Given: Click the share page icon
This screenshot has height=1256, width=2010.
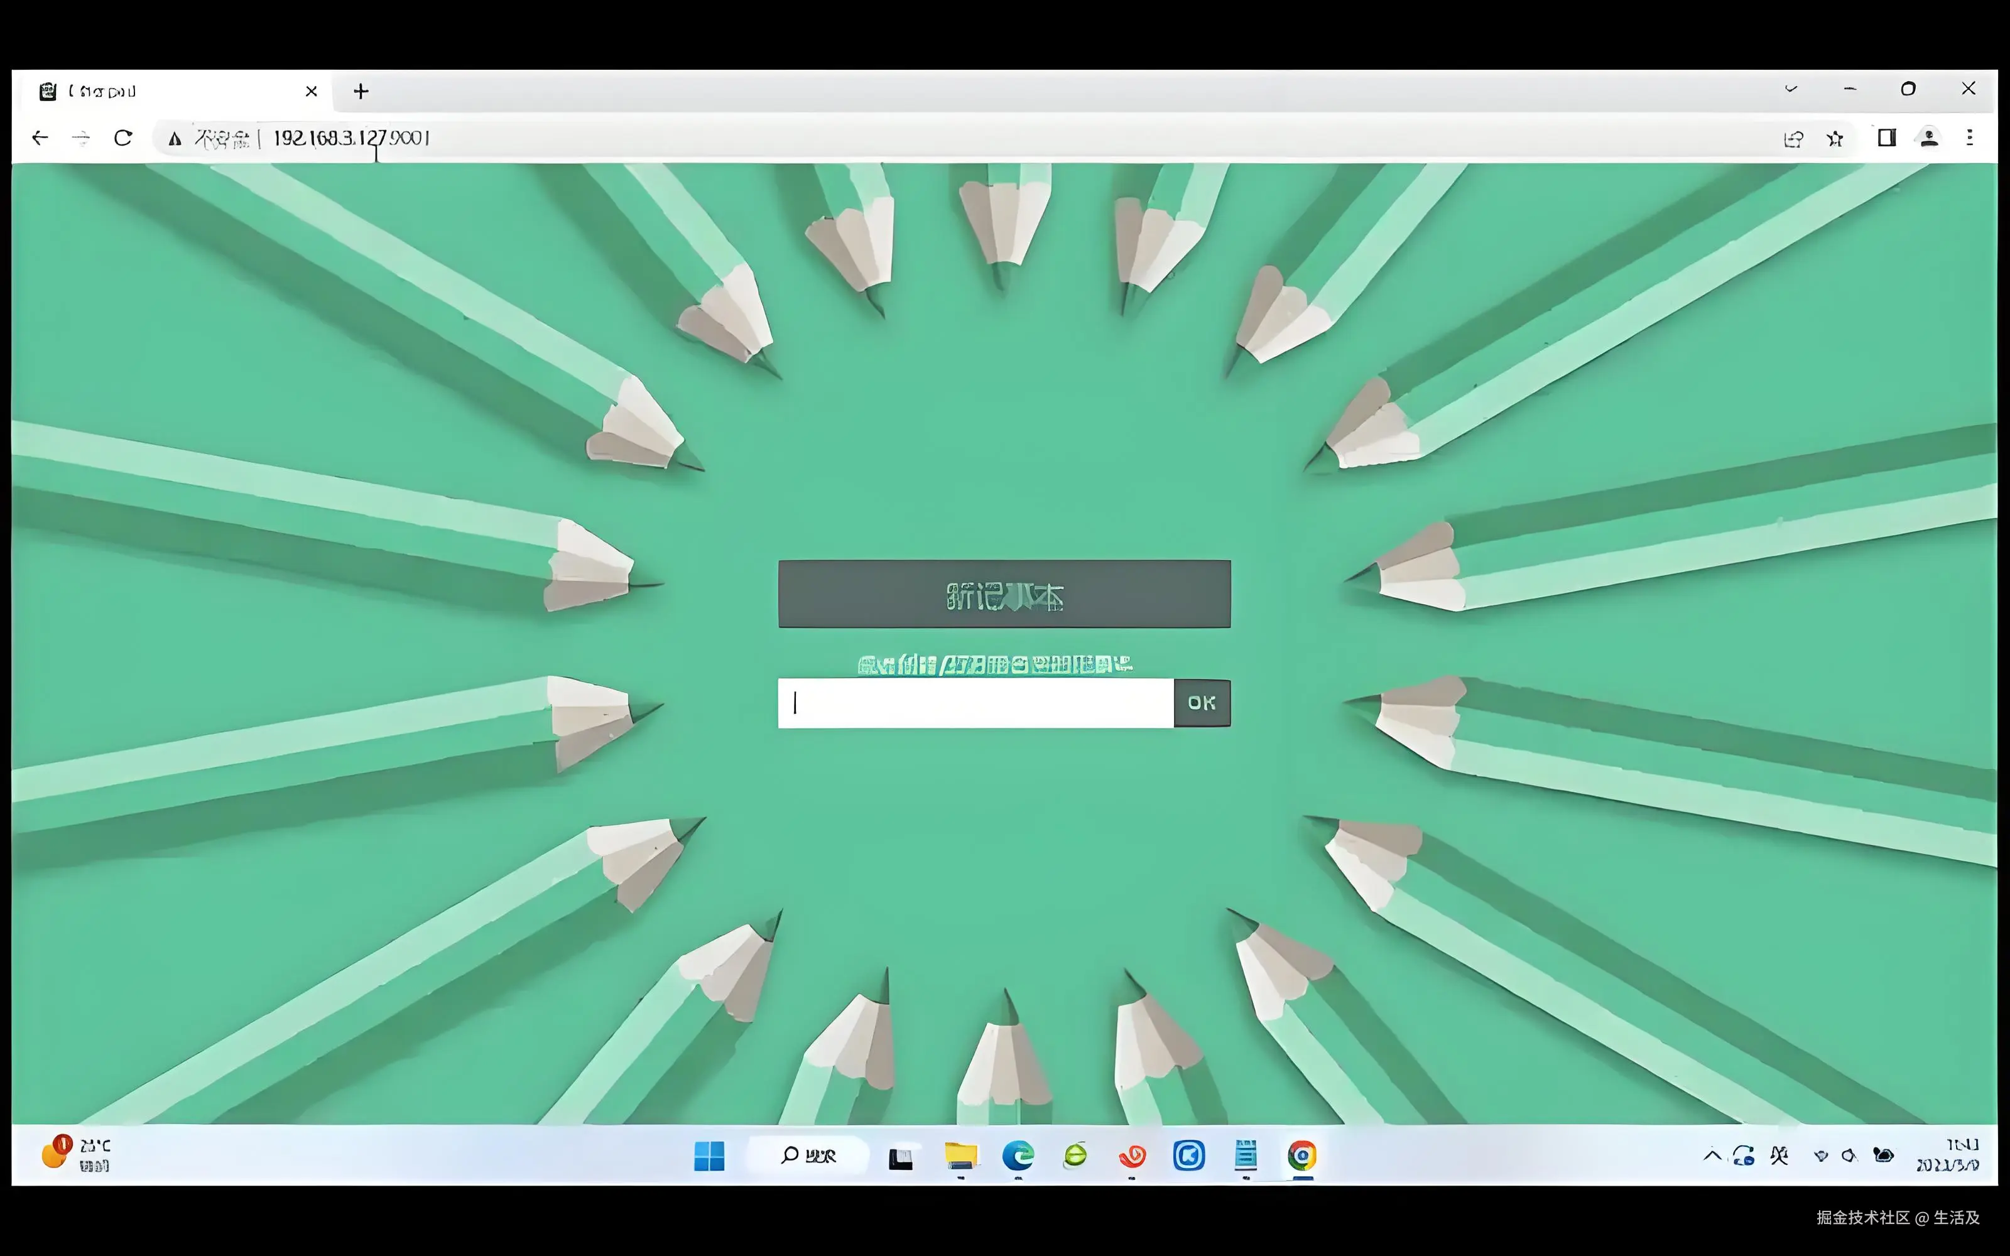Looking at the screenshot, I should 1793,139.
